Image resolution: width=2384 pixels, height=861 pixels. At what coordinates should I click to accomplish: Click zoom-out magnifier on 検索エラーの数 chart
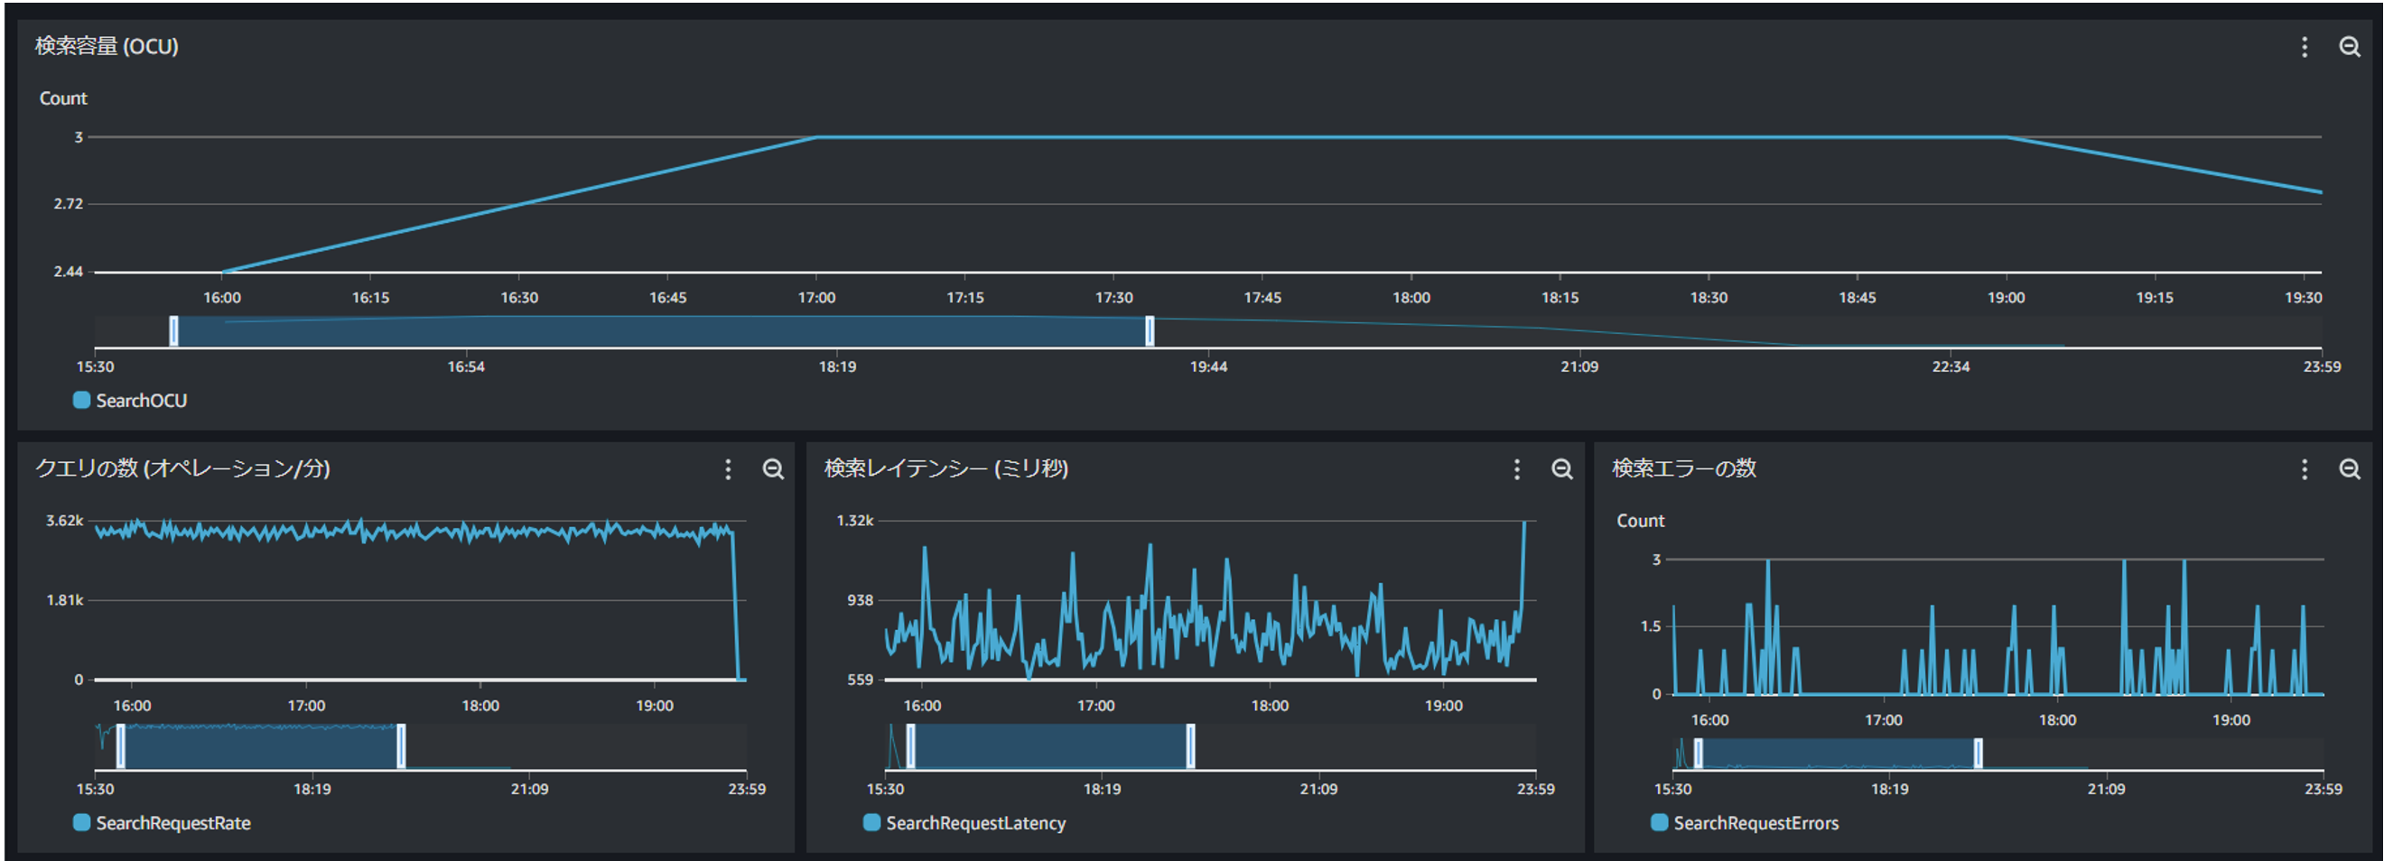coord(2349,470)
